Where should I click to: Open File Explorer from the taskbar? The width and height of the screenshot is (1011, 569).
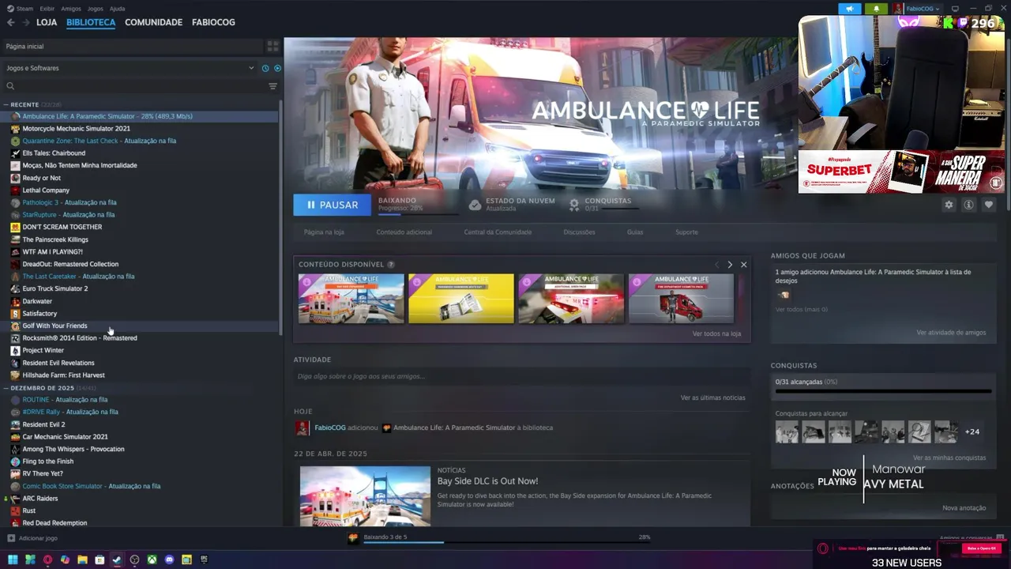[x=82, y=560]
